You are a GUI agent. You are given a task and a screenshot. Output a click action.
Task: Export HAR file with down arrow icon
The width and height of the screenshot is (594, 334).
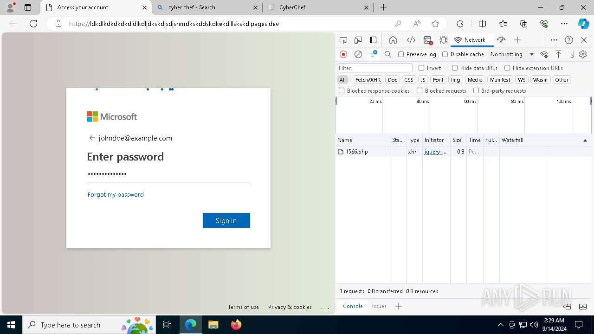point(572,54)
